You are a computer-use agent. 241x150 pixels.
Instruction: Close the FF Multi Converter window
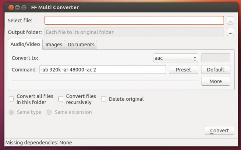[x=11, y=7]
